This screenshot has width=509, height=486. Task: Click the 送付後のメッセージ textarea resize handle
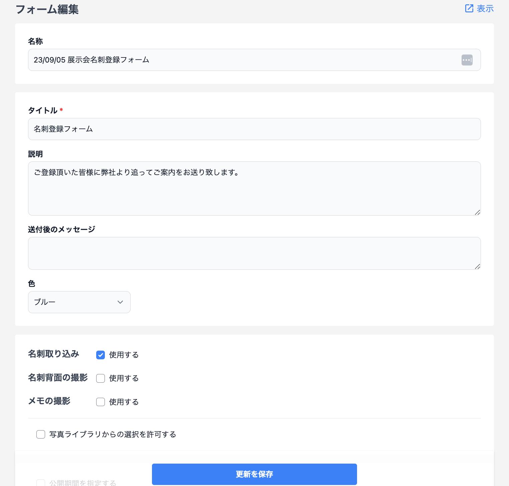point(477,266)
